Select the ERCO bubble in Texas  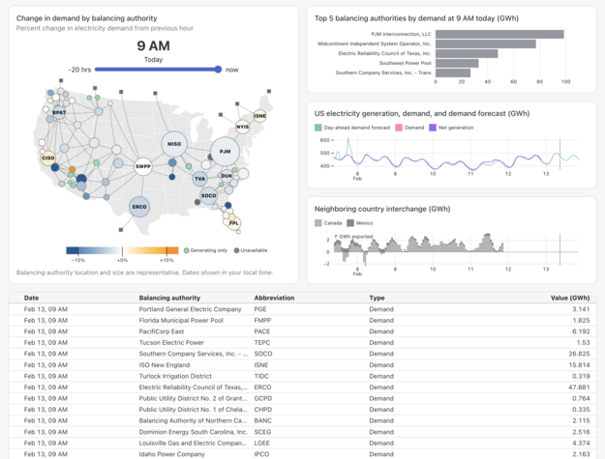pyautogui.click(x=139, y=206)
